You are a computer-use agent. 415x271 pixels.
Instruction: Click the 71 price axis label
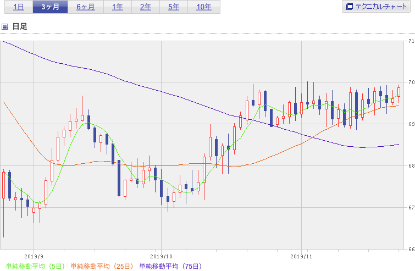coord(411,41)
